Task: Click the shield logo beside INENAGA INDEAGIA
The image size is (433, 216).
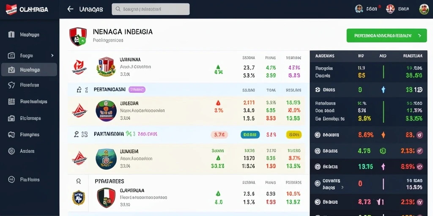Action: point(78,37)
